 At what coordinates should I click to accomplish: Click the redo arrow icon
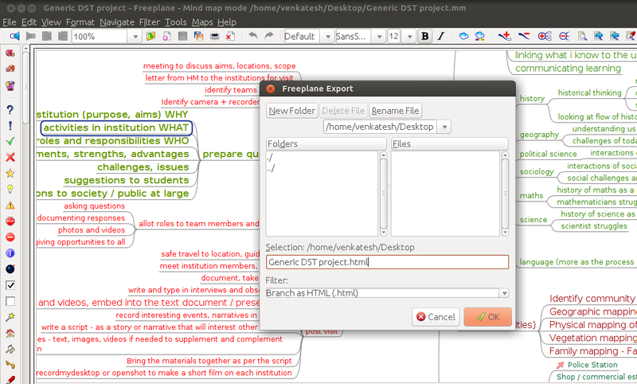coord(269,36)
